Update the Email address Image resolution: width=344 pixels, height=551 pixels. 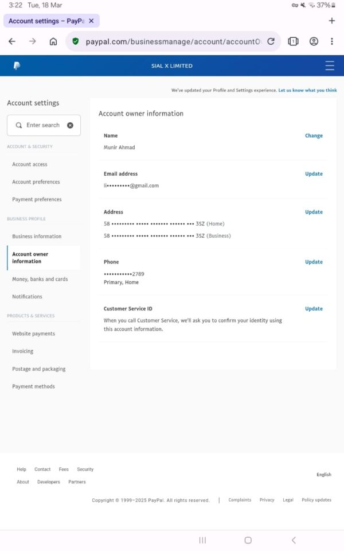tap(314, 174)
